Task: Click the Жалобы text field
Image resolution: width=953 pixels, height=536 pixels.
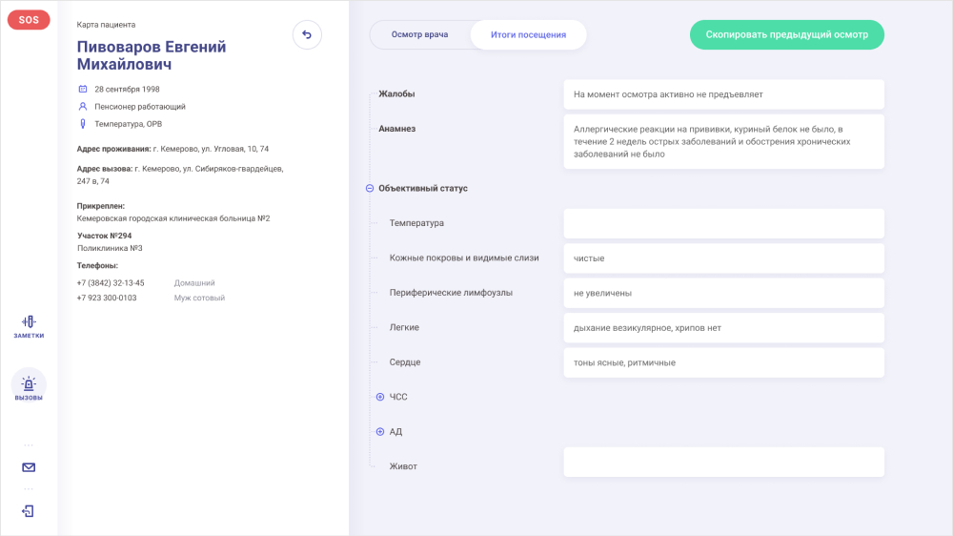Action: pyautogui.click(x=723, y=94)
